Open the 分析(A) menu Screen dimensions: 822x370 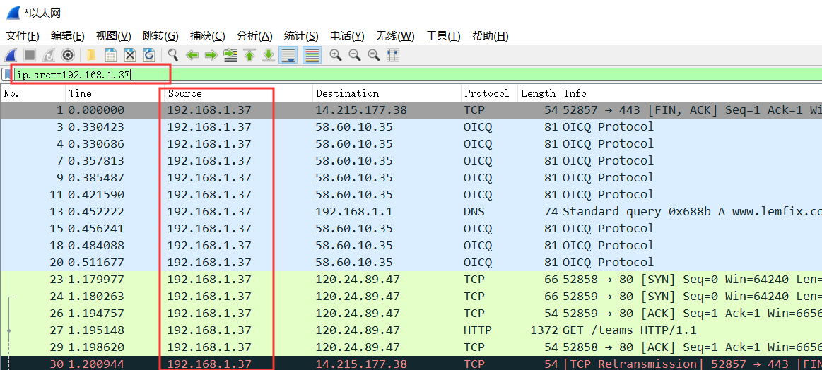pos(254,36)
